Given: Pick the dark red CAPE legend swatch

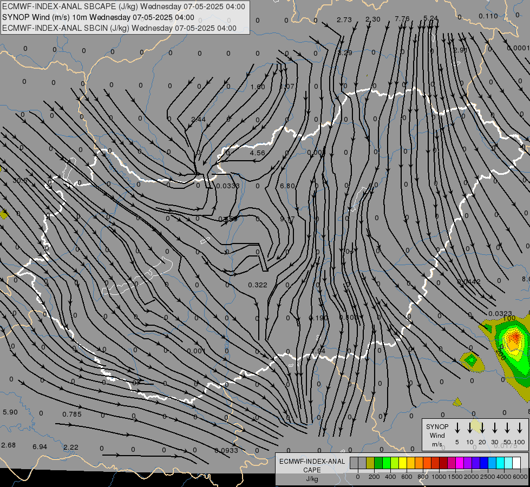Looking at the screenshot, I should 443,463.
